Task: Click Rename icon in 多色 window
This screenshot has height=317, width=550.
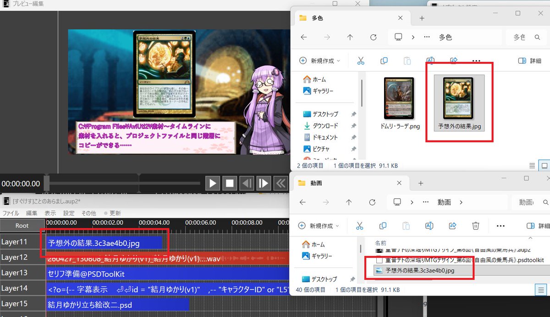Action: (430, 60)
